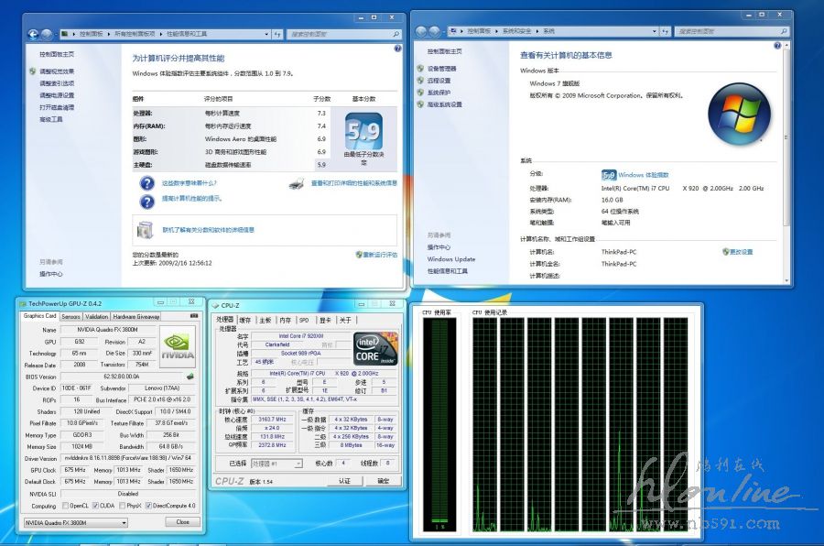Click the BIOS save chip icon in GPU-Z

point(190,377)
